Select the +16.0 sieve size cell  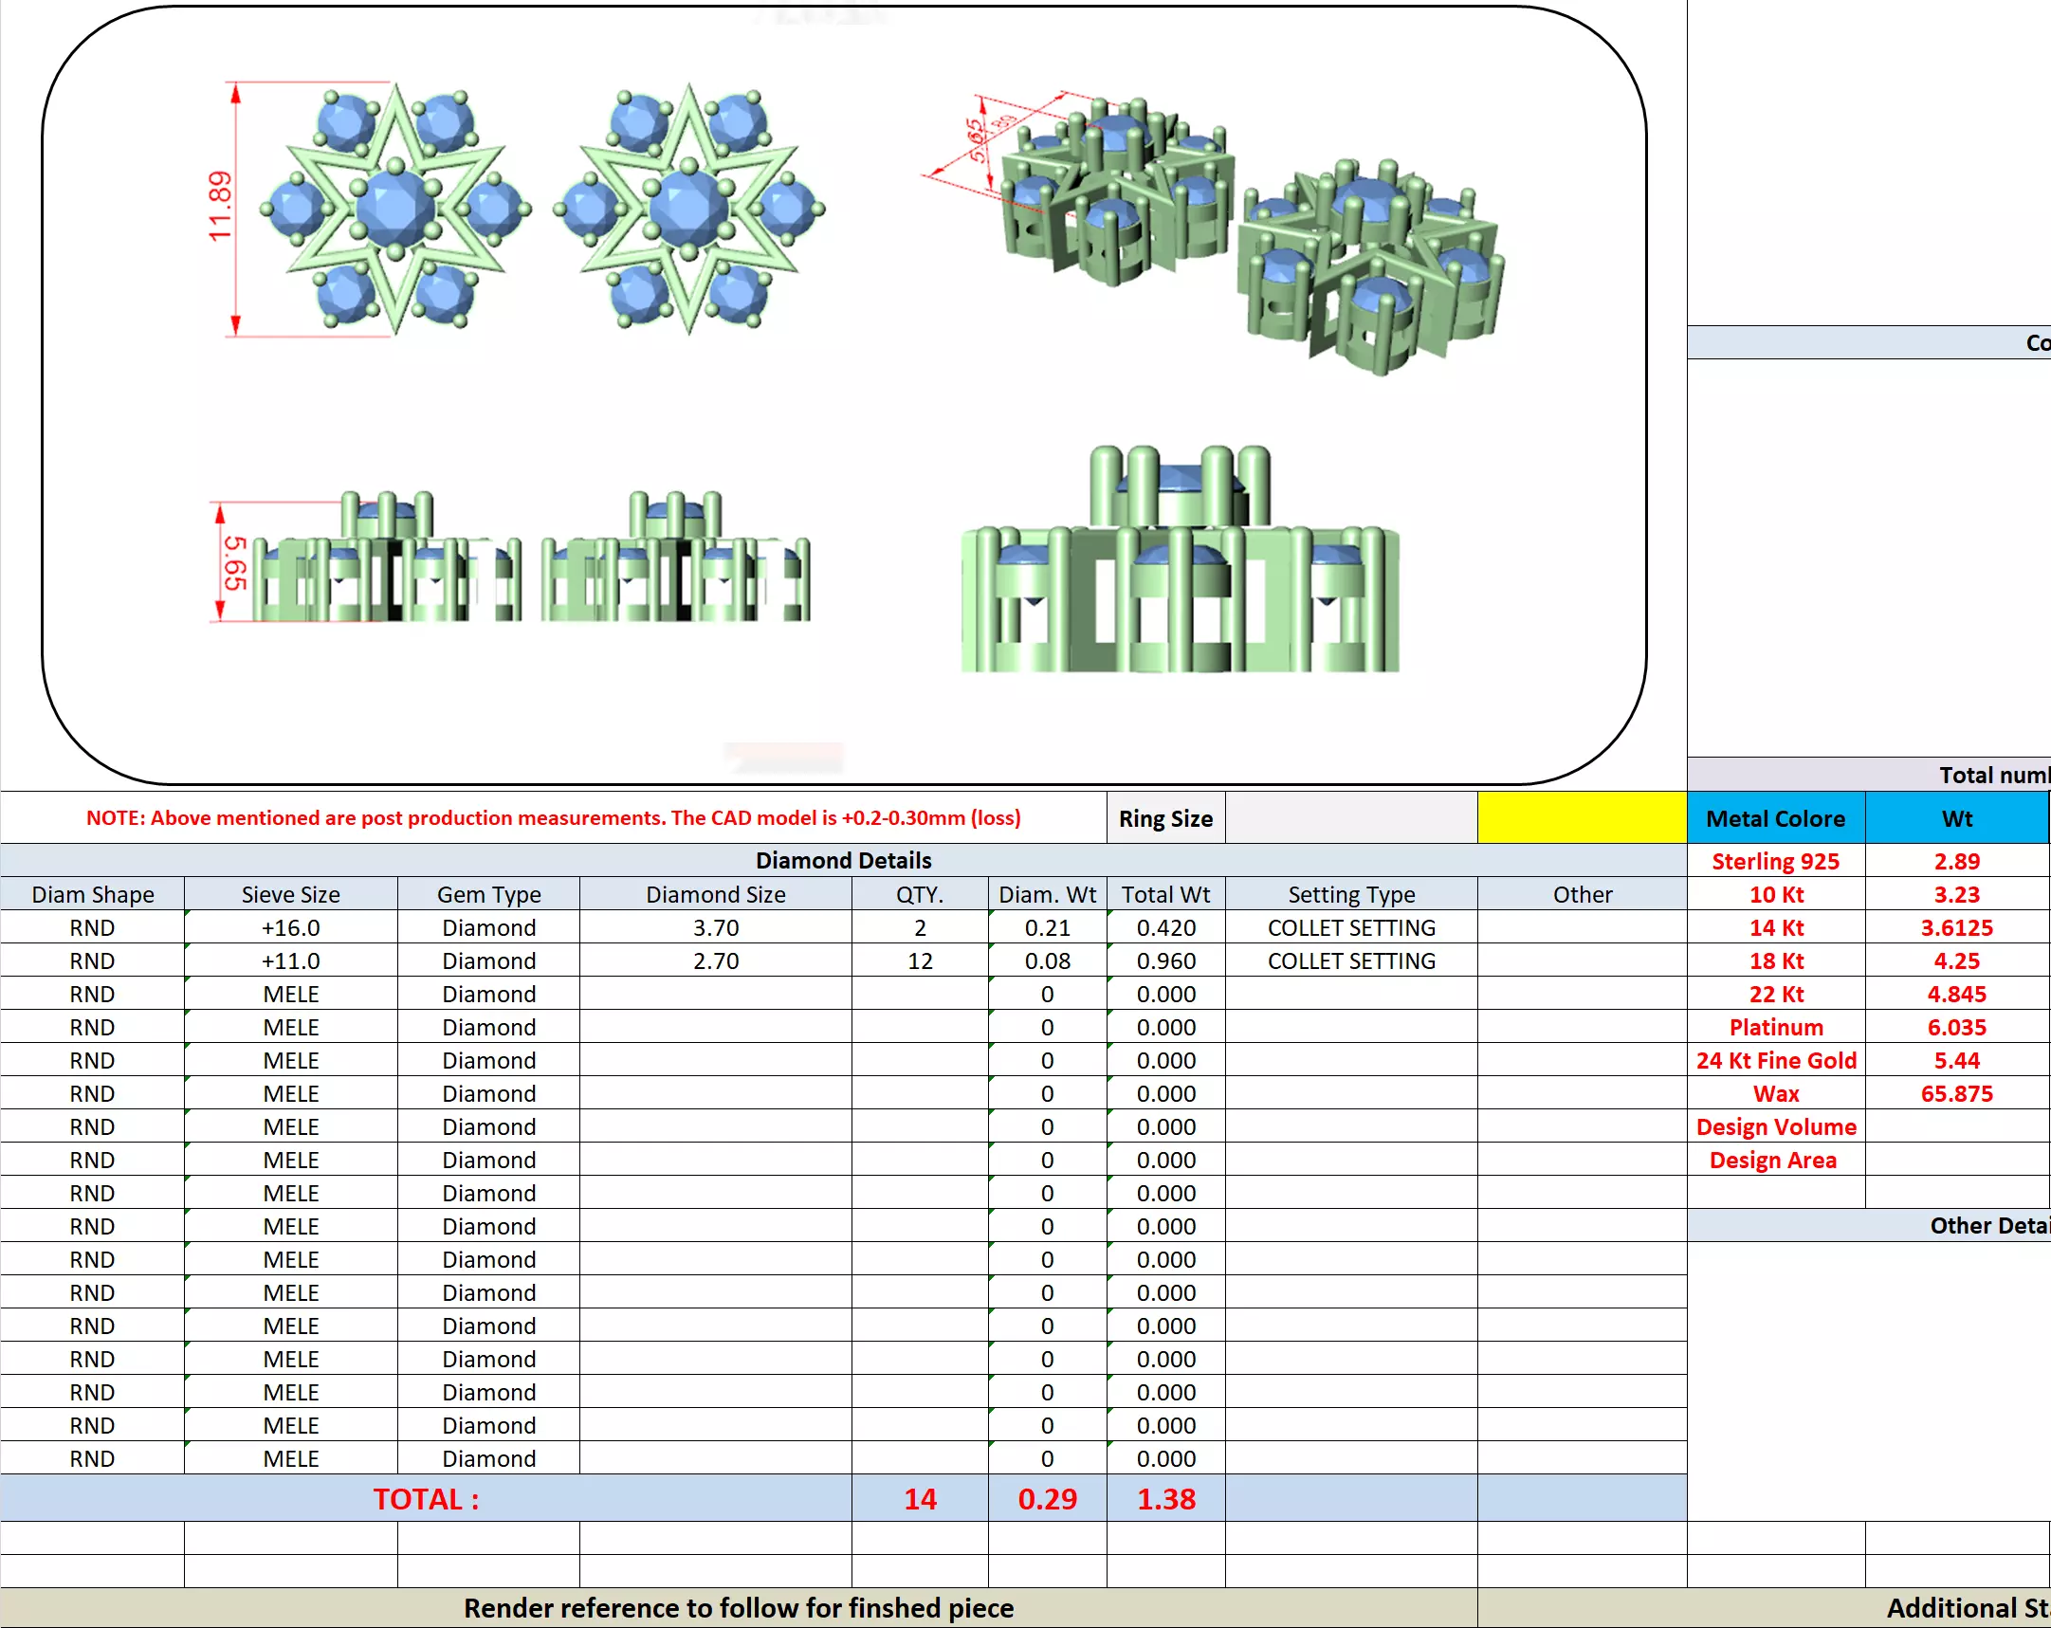click(290, 927)
